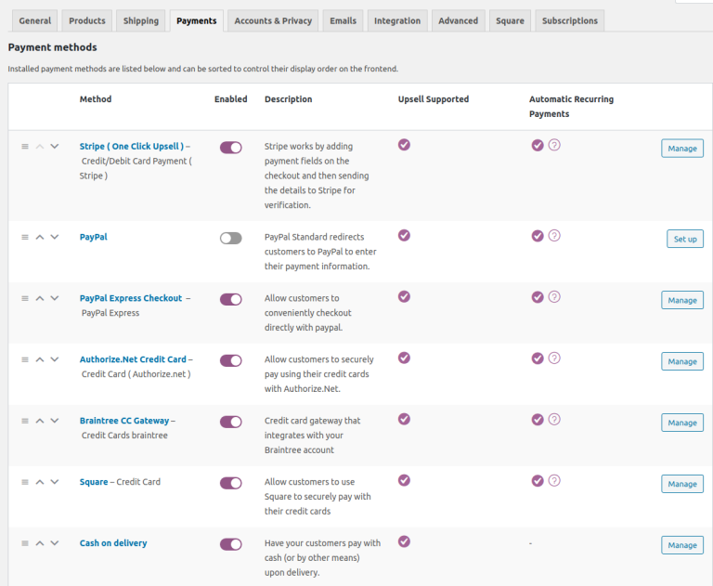Grab the drag handle for PayPal Express Checkout
713x586 pixels.
25,298
